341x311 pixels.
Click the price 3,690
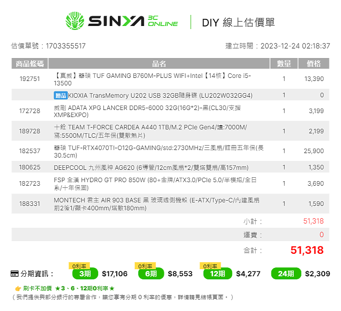click(316, 183)
